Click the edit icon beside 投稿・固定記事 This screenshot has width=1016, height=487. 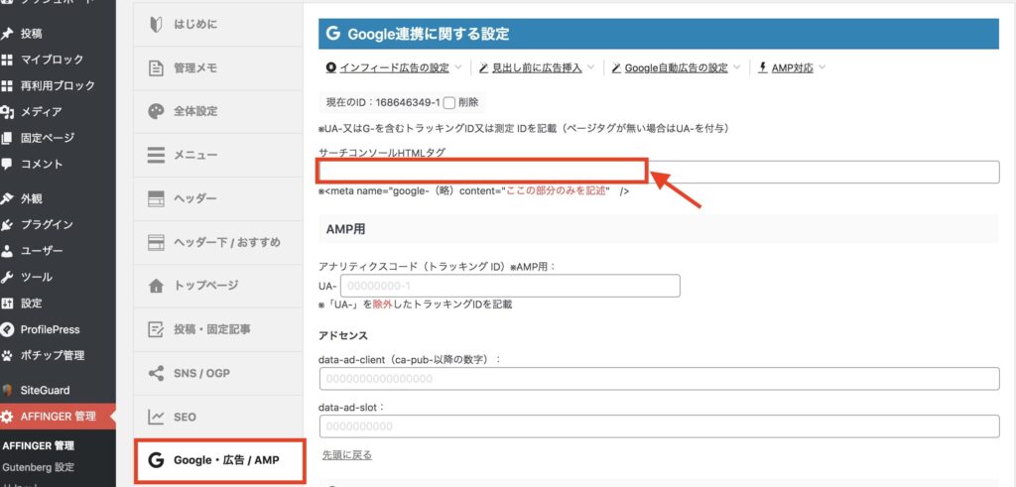(x=156, y=329)
